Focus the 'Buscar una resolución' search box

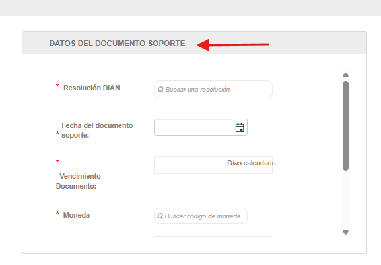click(x=213, y=90)
